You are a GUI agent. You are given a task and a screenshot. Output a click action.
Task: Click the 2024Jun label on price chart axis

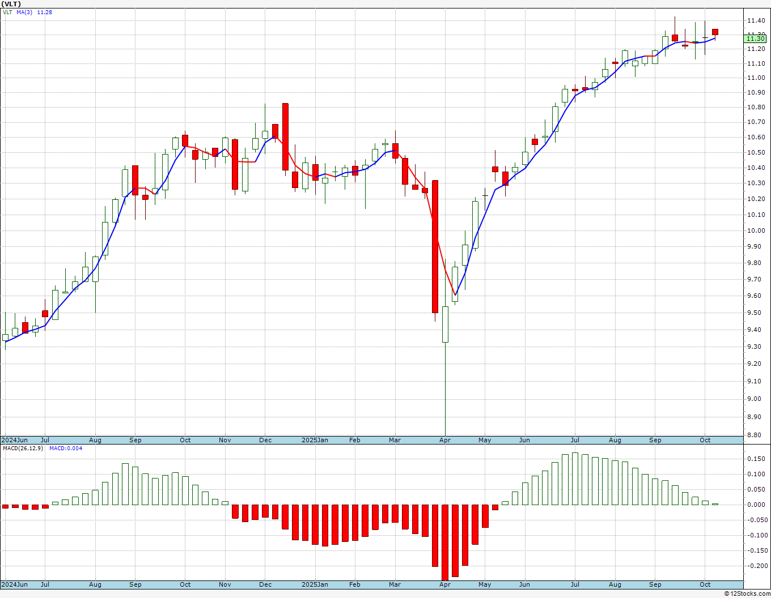pos(14,440)
